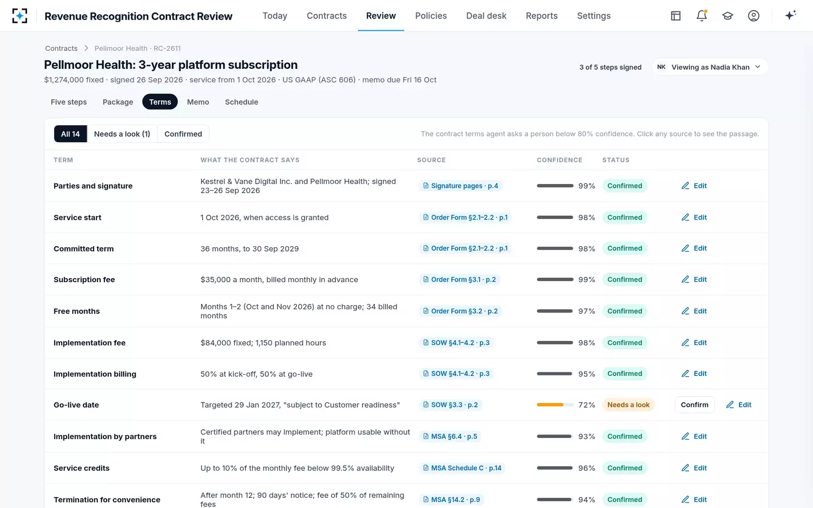Viewport: 813px width, 508px height.
Task: Click the 'Termination for convenience' term name
Action: tap(107, 500)
